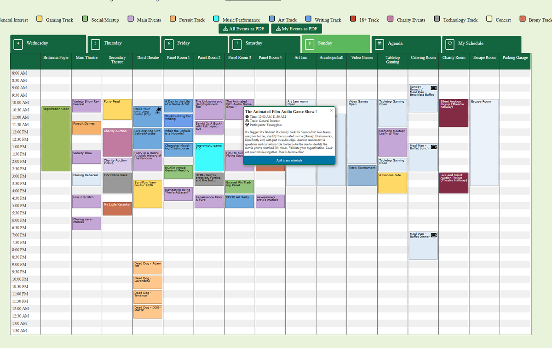Open SurviFur: VancouFur 2026 event
Screen dimensions: 552x348
click(x=148, y=194)
